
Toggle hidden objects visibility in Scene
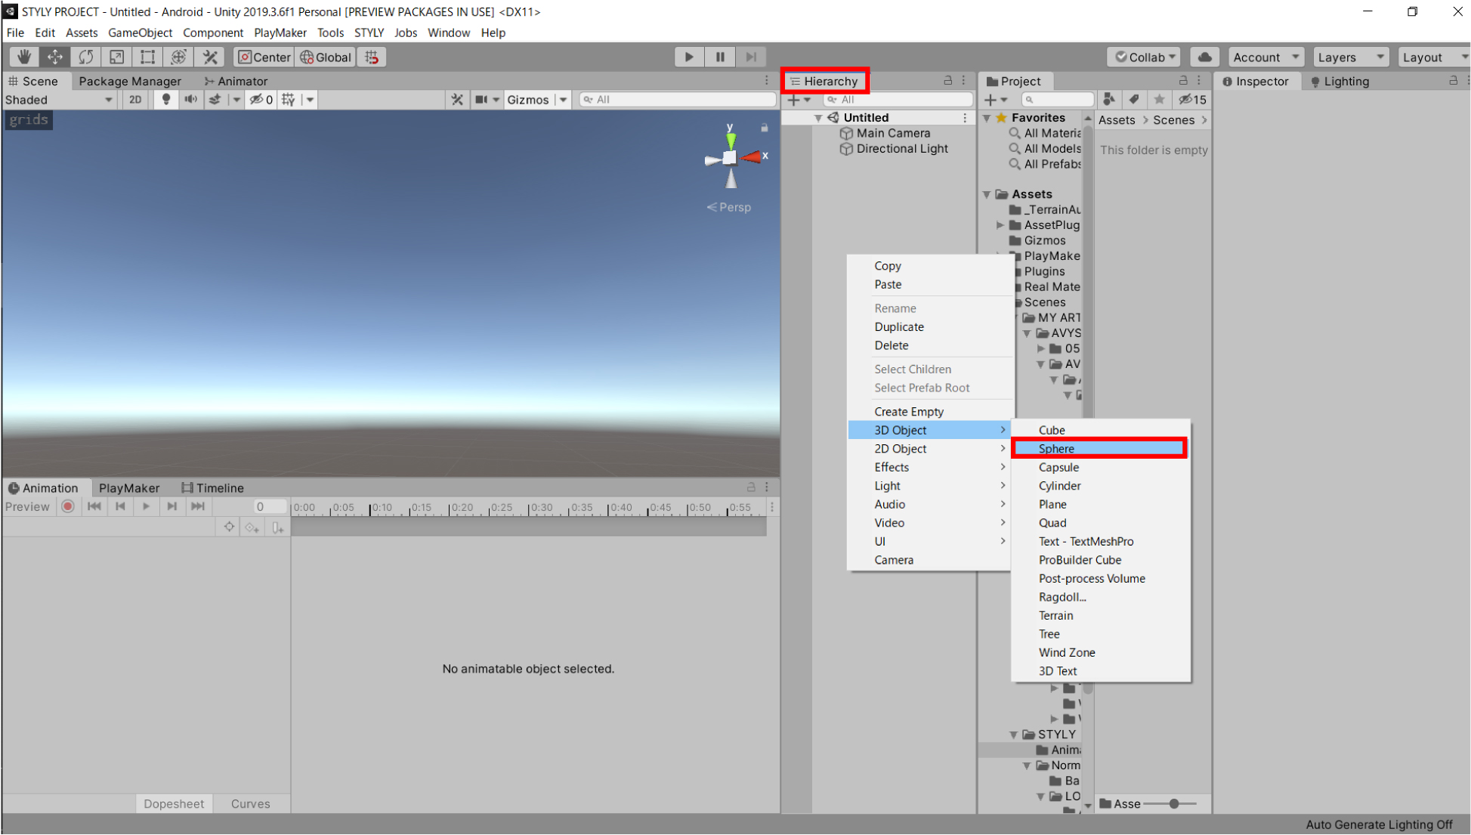(x=261, y=99)
